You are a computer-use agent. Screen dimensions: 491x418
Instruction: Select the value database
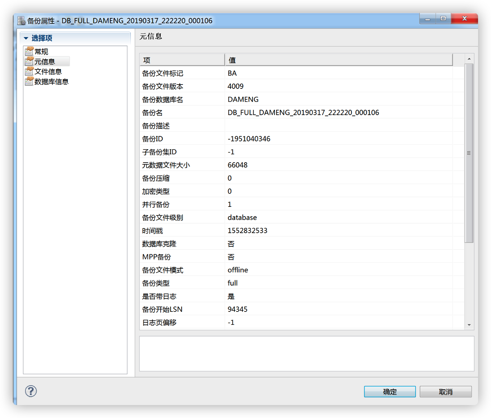[242, 218]
